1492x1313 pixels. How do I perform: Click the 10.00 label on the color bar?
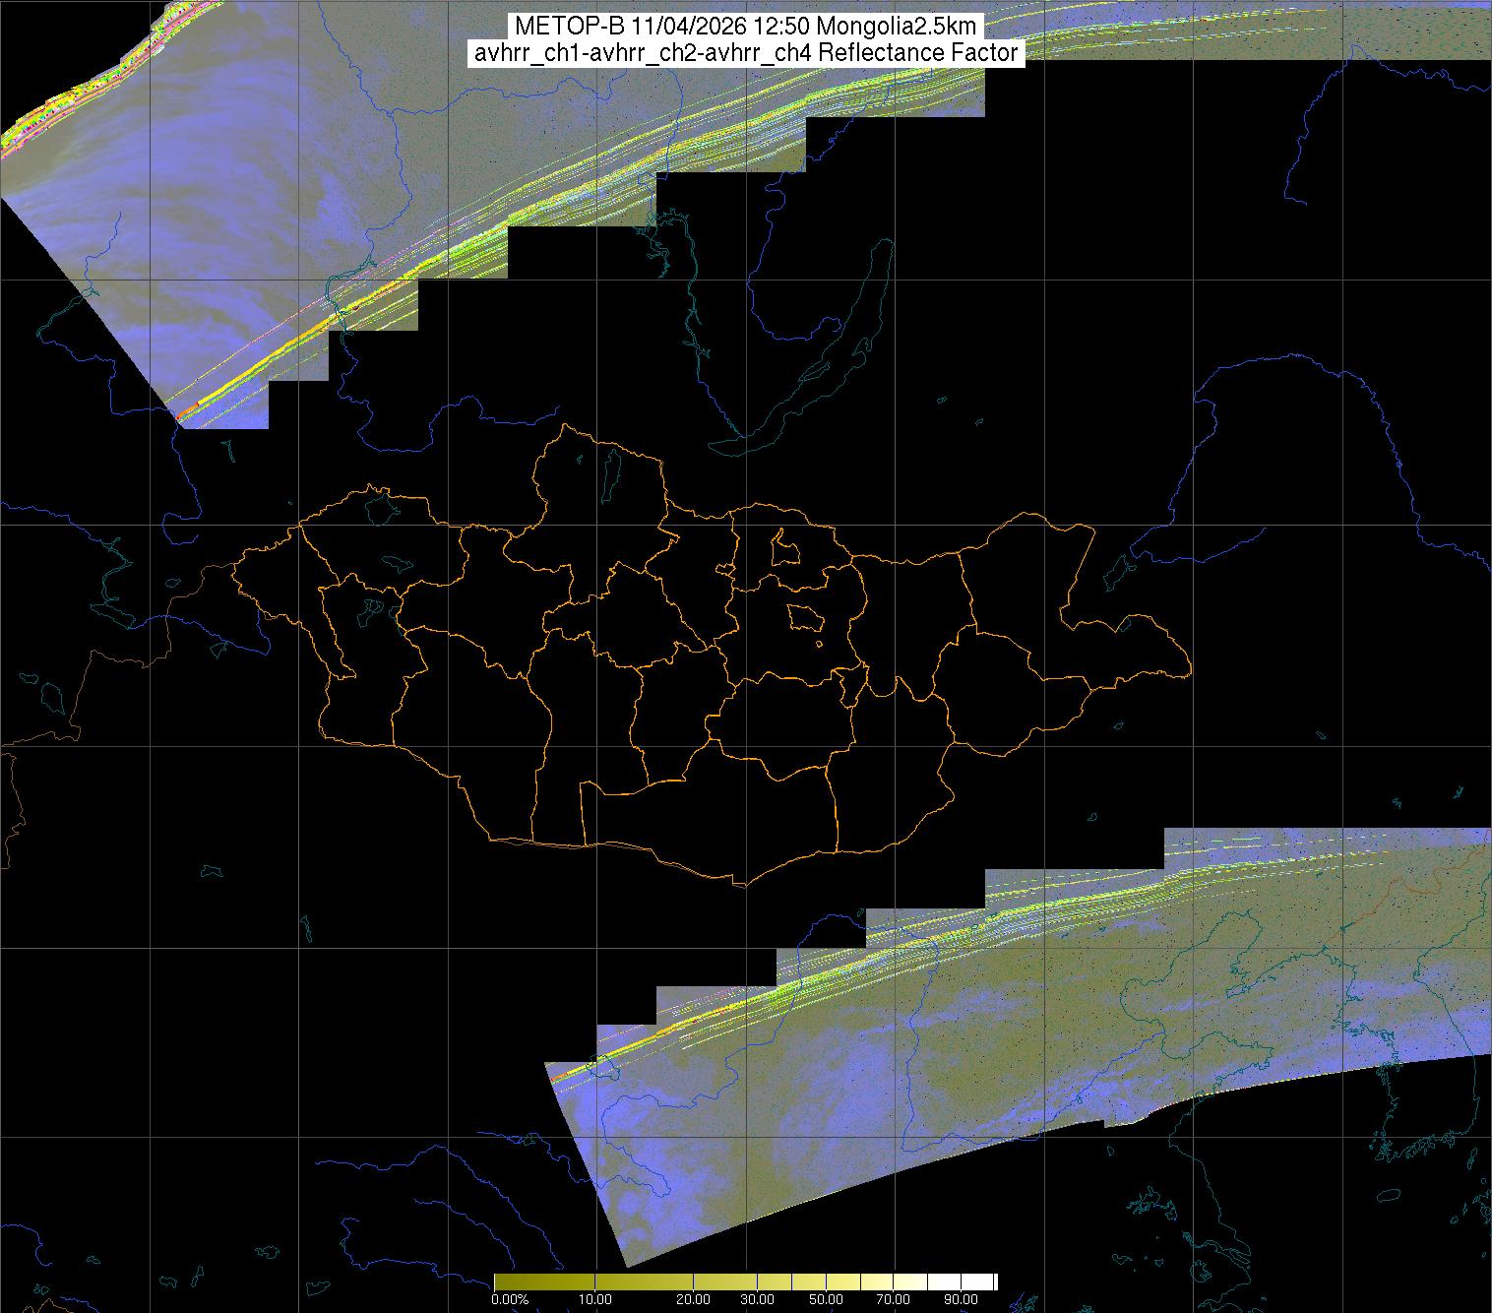pos(595,1299)
